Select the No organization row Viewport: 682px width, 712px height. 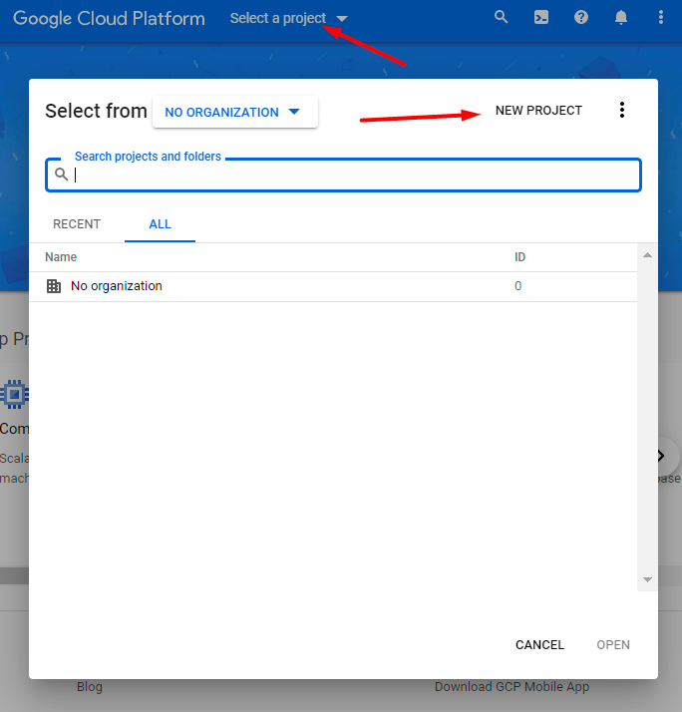pos(333,286)
